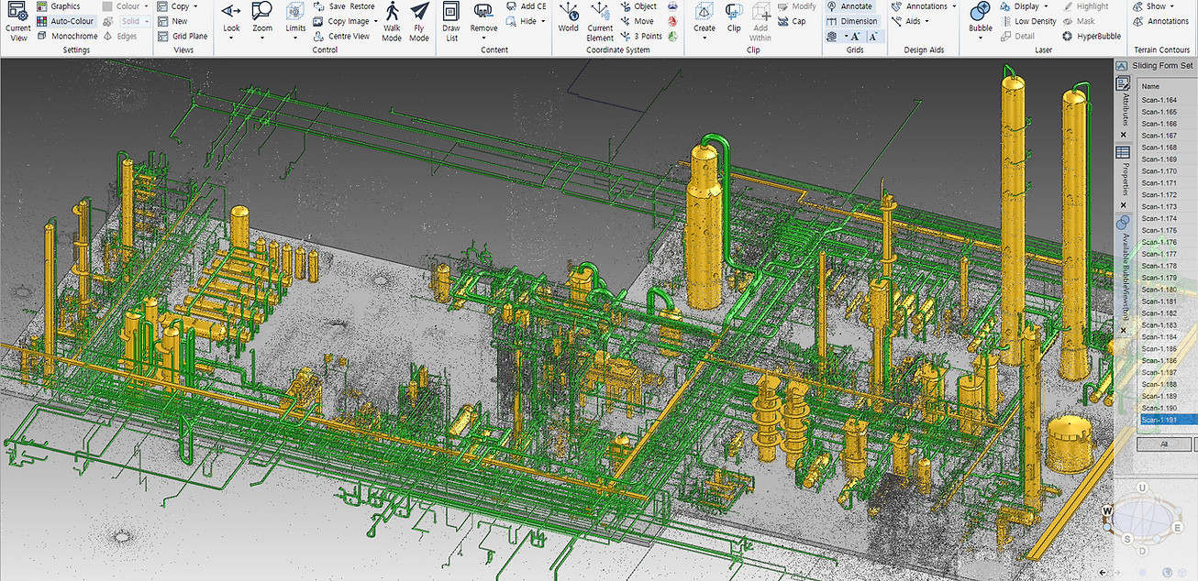
Task: Toggle the Annotate grids option
Action: tap(849, 6)
